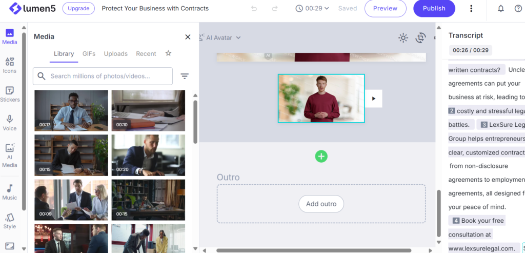Toggle the brightness sun icon above the scene
This screenshot has width=525, height=253.
(403, 37)
